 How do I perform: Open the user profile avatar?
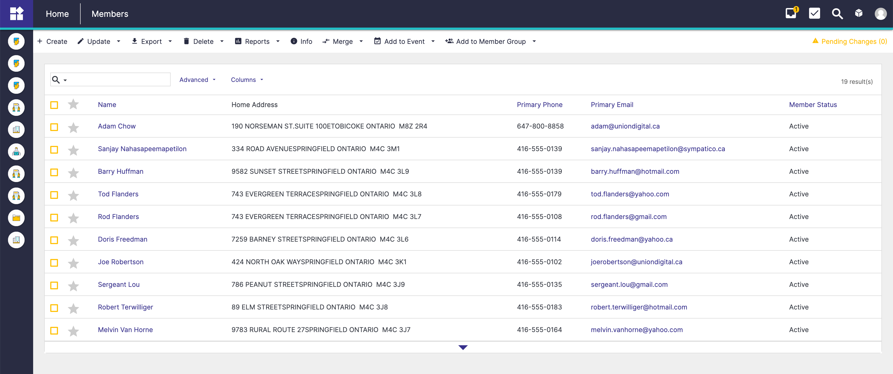coord(881,14)
